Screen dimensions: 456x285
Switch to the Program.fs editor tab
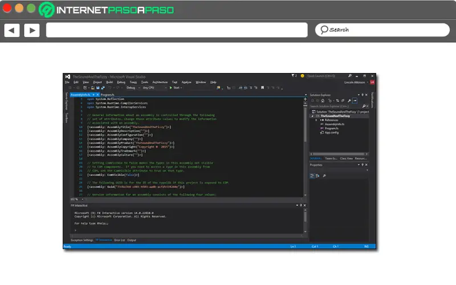[107, 95]
